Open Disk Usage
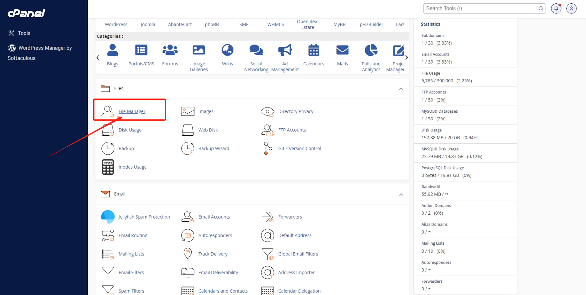The width and height of the screenshot is (586, 295). pos(130,130)
